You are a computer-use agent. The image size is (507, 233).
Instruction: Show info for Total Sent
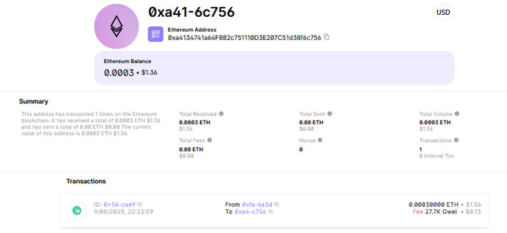pos(330,114)
